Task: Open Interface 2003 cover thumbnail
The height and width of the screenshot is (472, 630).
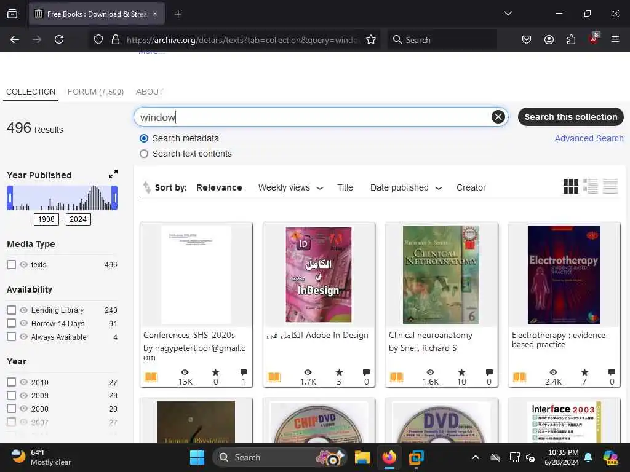Action: (x=564, y=422)
